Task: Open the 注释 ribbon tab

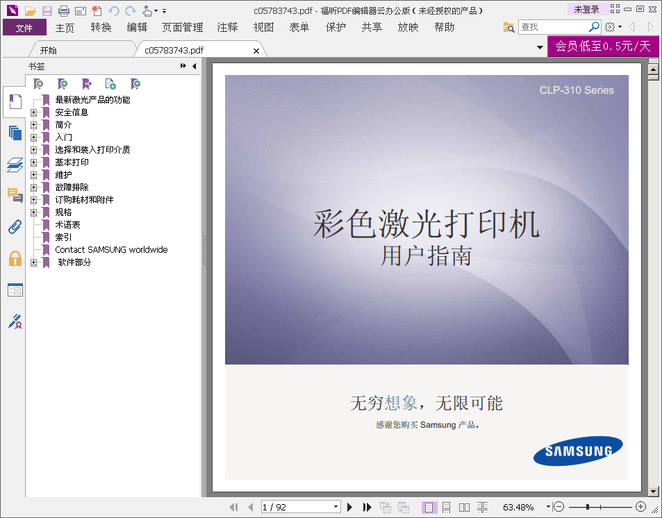Action: click(x=227, y=28)
